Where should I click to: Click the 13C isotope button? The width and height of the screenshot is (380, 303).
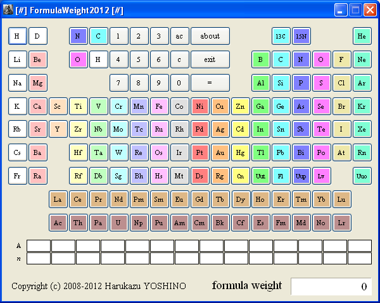coord(281,36)
